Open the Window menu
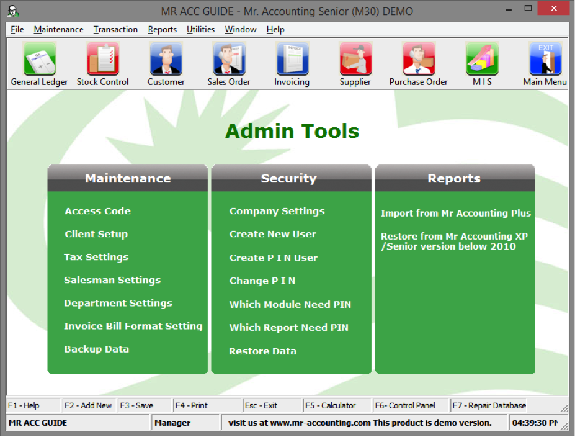Viewport: 575px width, 437px height. tap(241, 29)
